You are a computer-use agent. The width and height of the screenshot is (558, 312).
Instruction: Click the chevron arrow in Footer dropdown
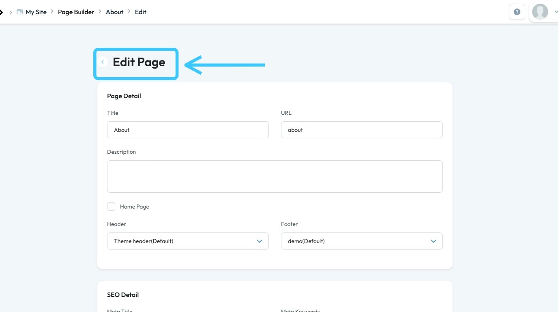click(x=434, y=241)
